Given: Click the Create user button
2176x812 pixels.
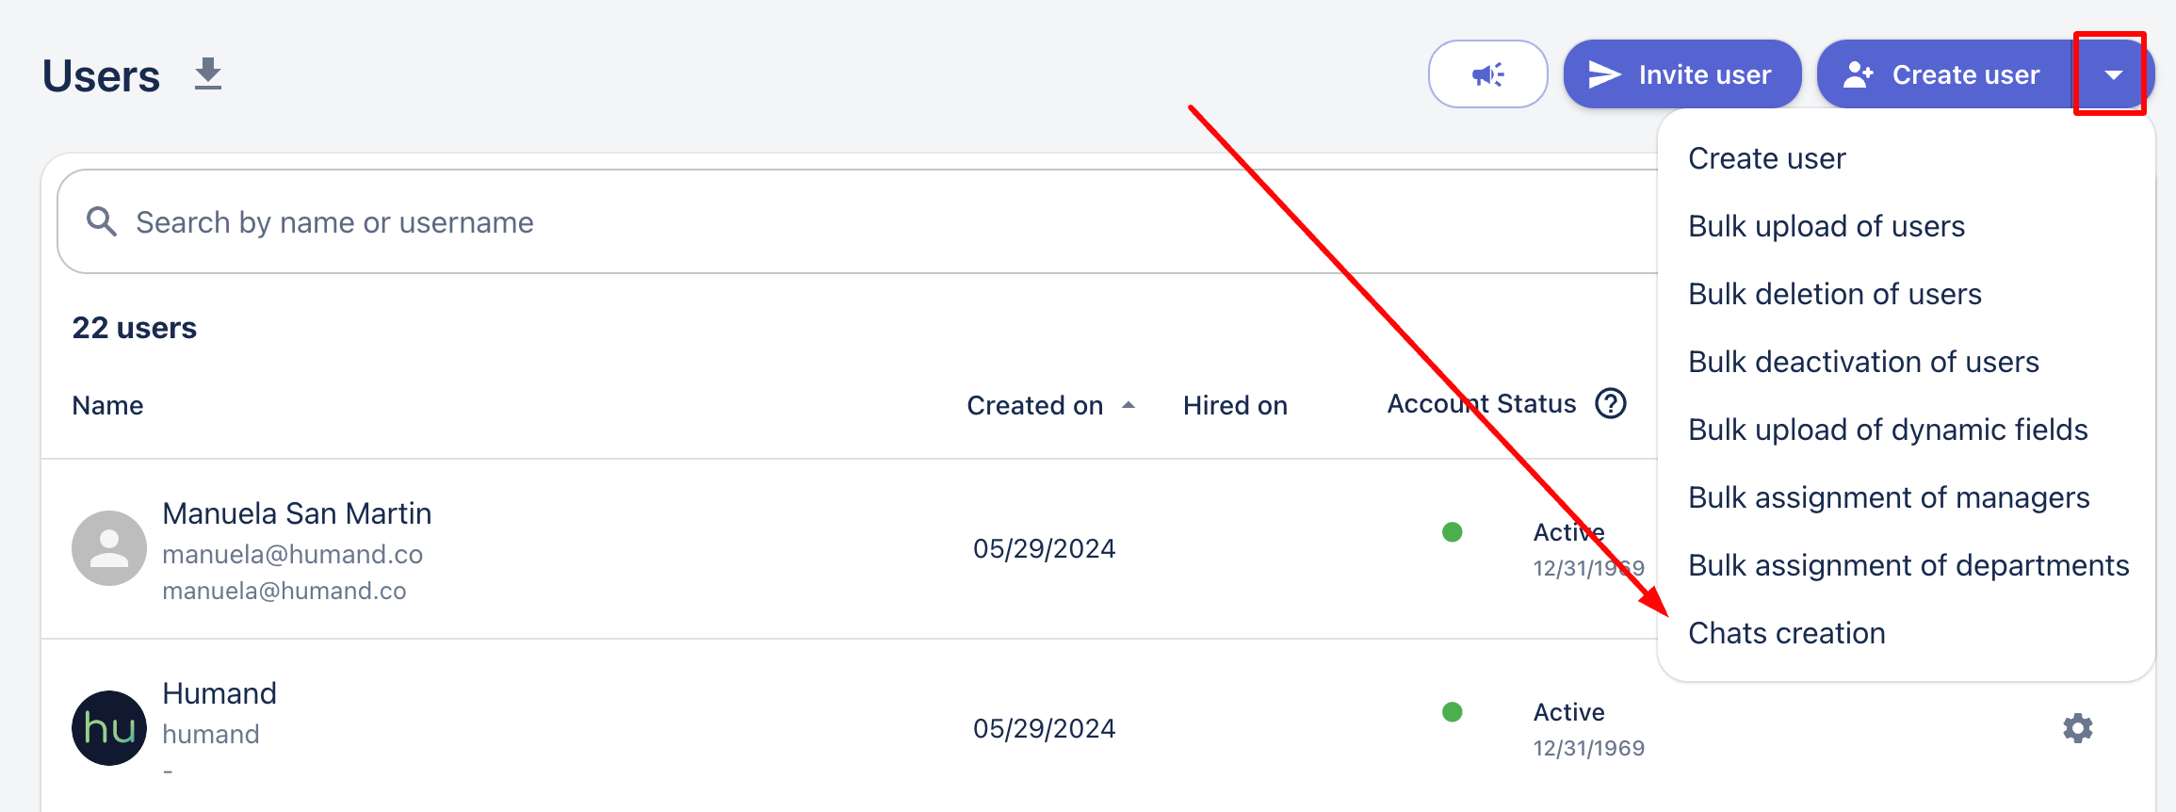Looking at the screenshot, I should point(1945,74).
